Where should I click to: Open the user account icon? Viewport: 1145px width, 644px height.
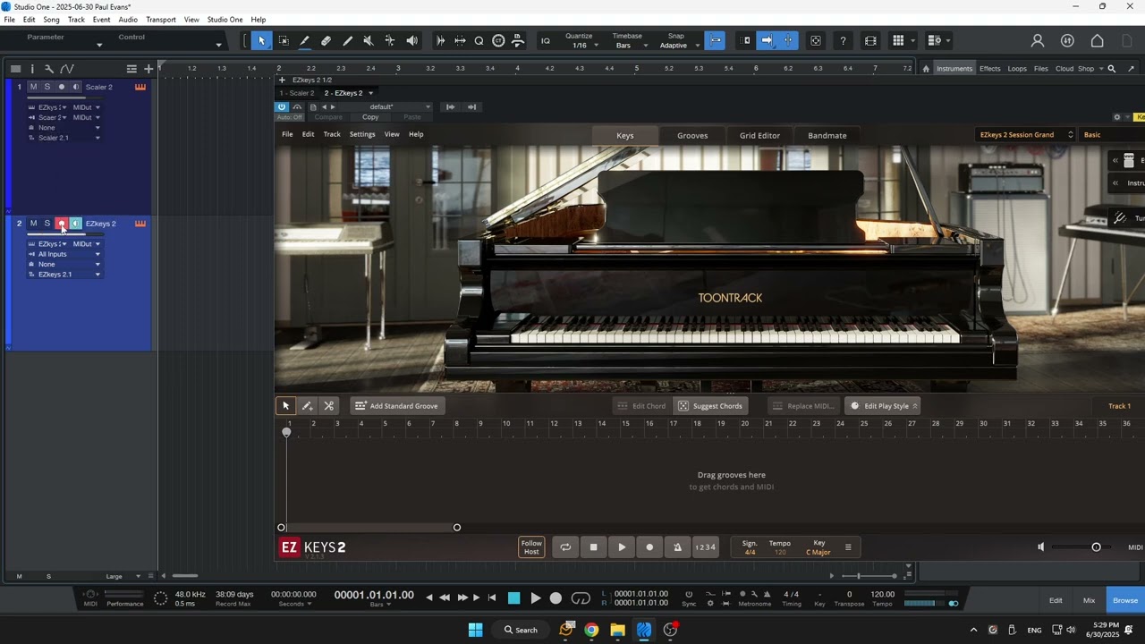pos(1038,40)
